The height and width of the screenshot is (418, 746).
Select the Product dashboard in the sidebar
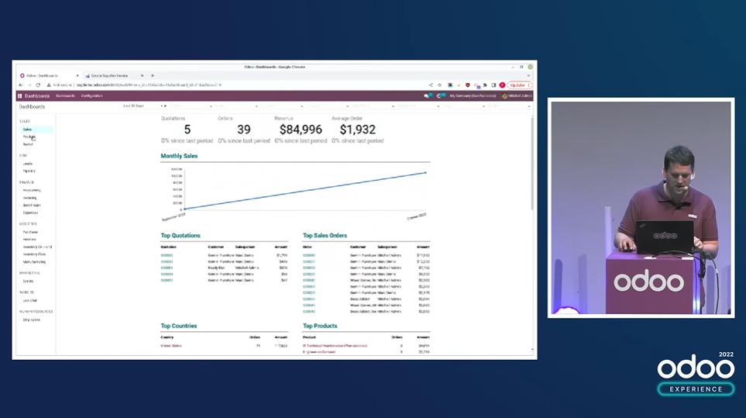click(29, 136)
